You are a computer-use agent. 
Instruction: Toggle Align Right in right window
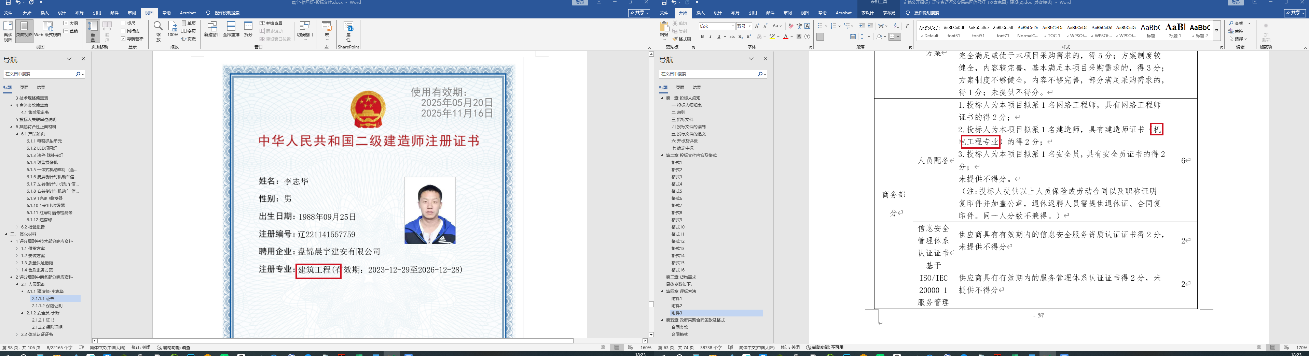pos(837,36)
